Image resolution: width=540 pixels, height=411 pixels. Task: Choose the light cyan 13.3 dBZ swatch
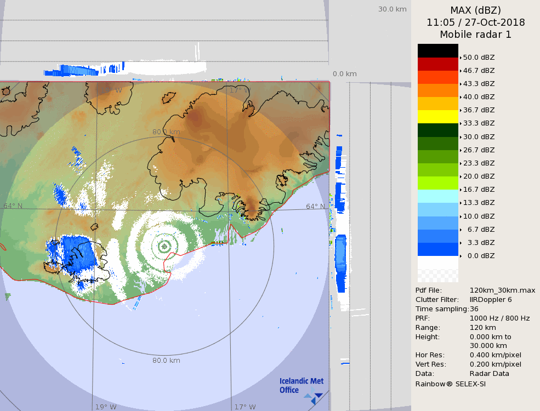437,196
